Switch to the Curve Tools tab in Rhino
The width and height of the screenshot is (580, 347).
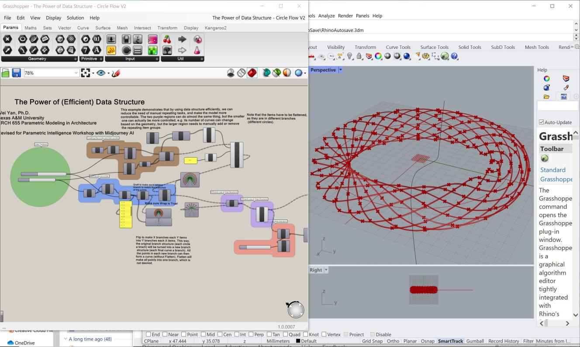pyautogui.click(x=398, y=47)
